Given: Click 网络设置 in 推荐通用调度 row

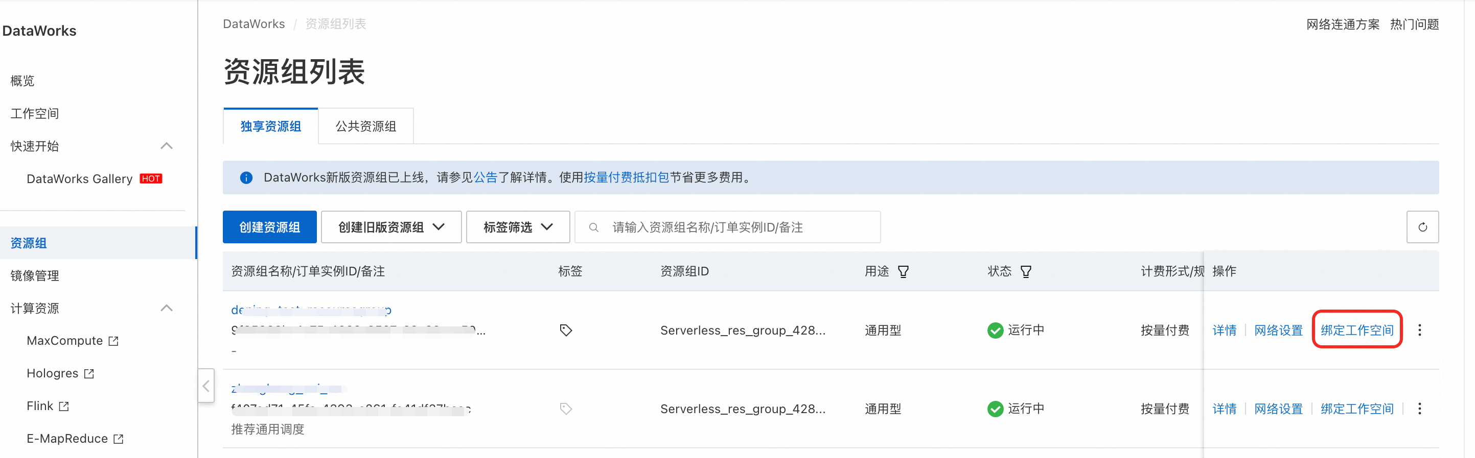Looking at the screenshot, I should click(x=1278, y=409).
